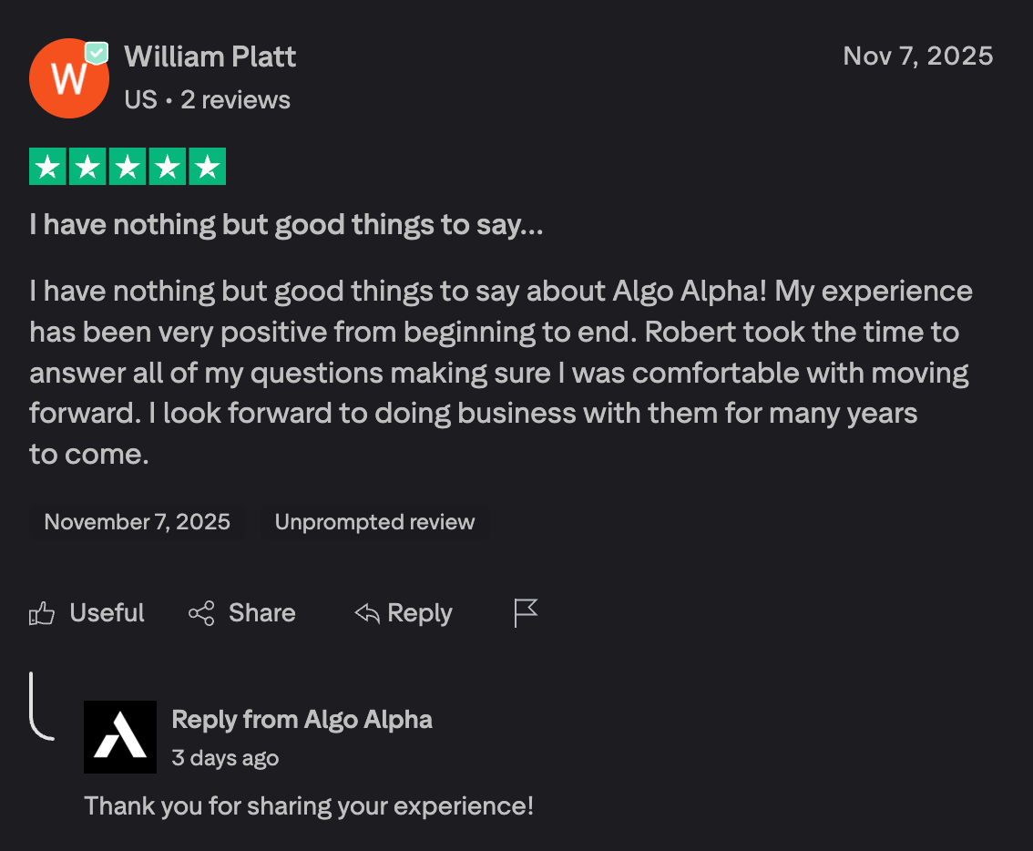Click the Reply arrow icon
Screen dimensions: 1033x851
click(x=366, y=613)
